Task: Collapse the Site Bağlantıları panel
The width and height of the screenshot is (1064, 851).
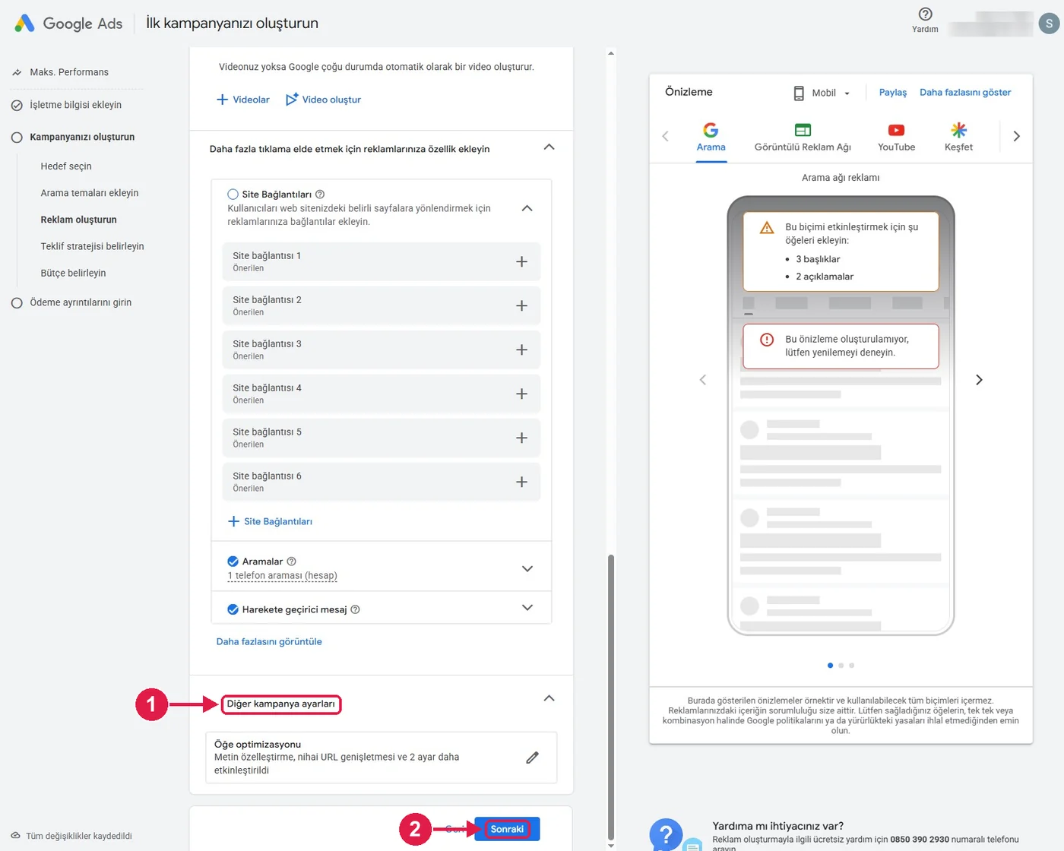Action: coord(527,208)
